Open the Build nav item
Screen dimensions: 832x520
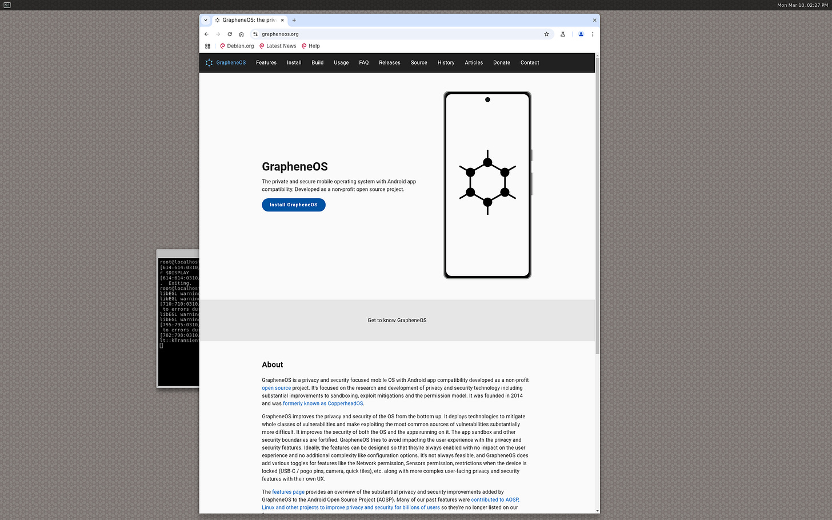click(318, 63)
